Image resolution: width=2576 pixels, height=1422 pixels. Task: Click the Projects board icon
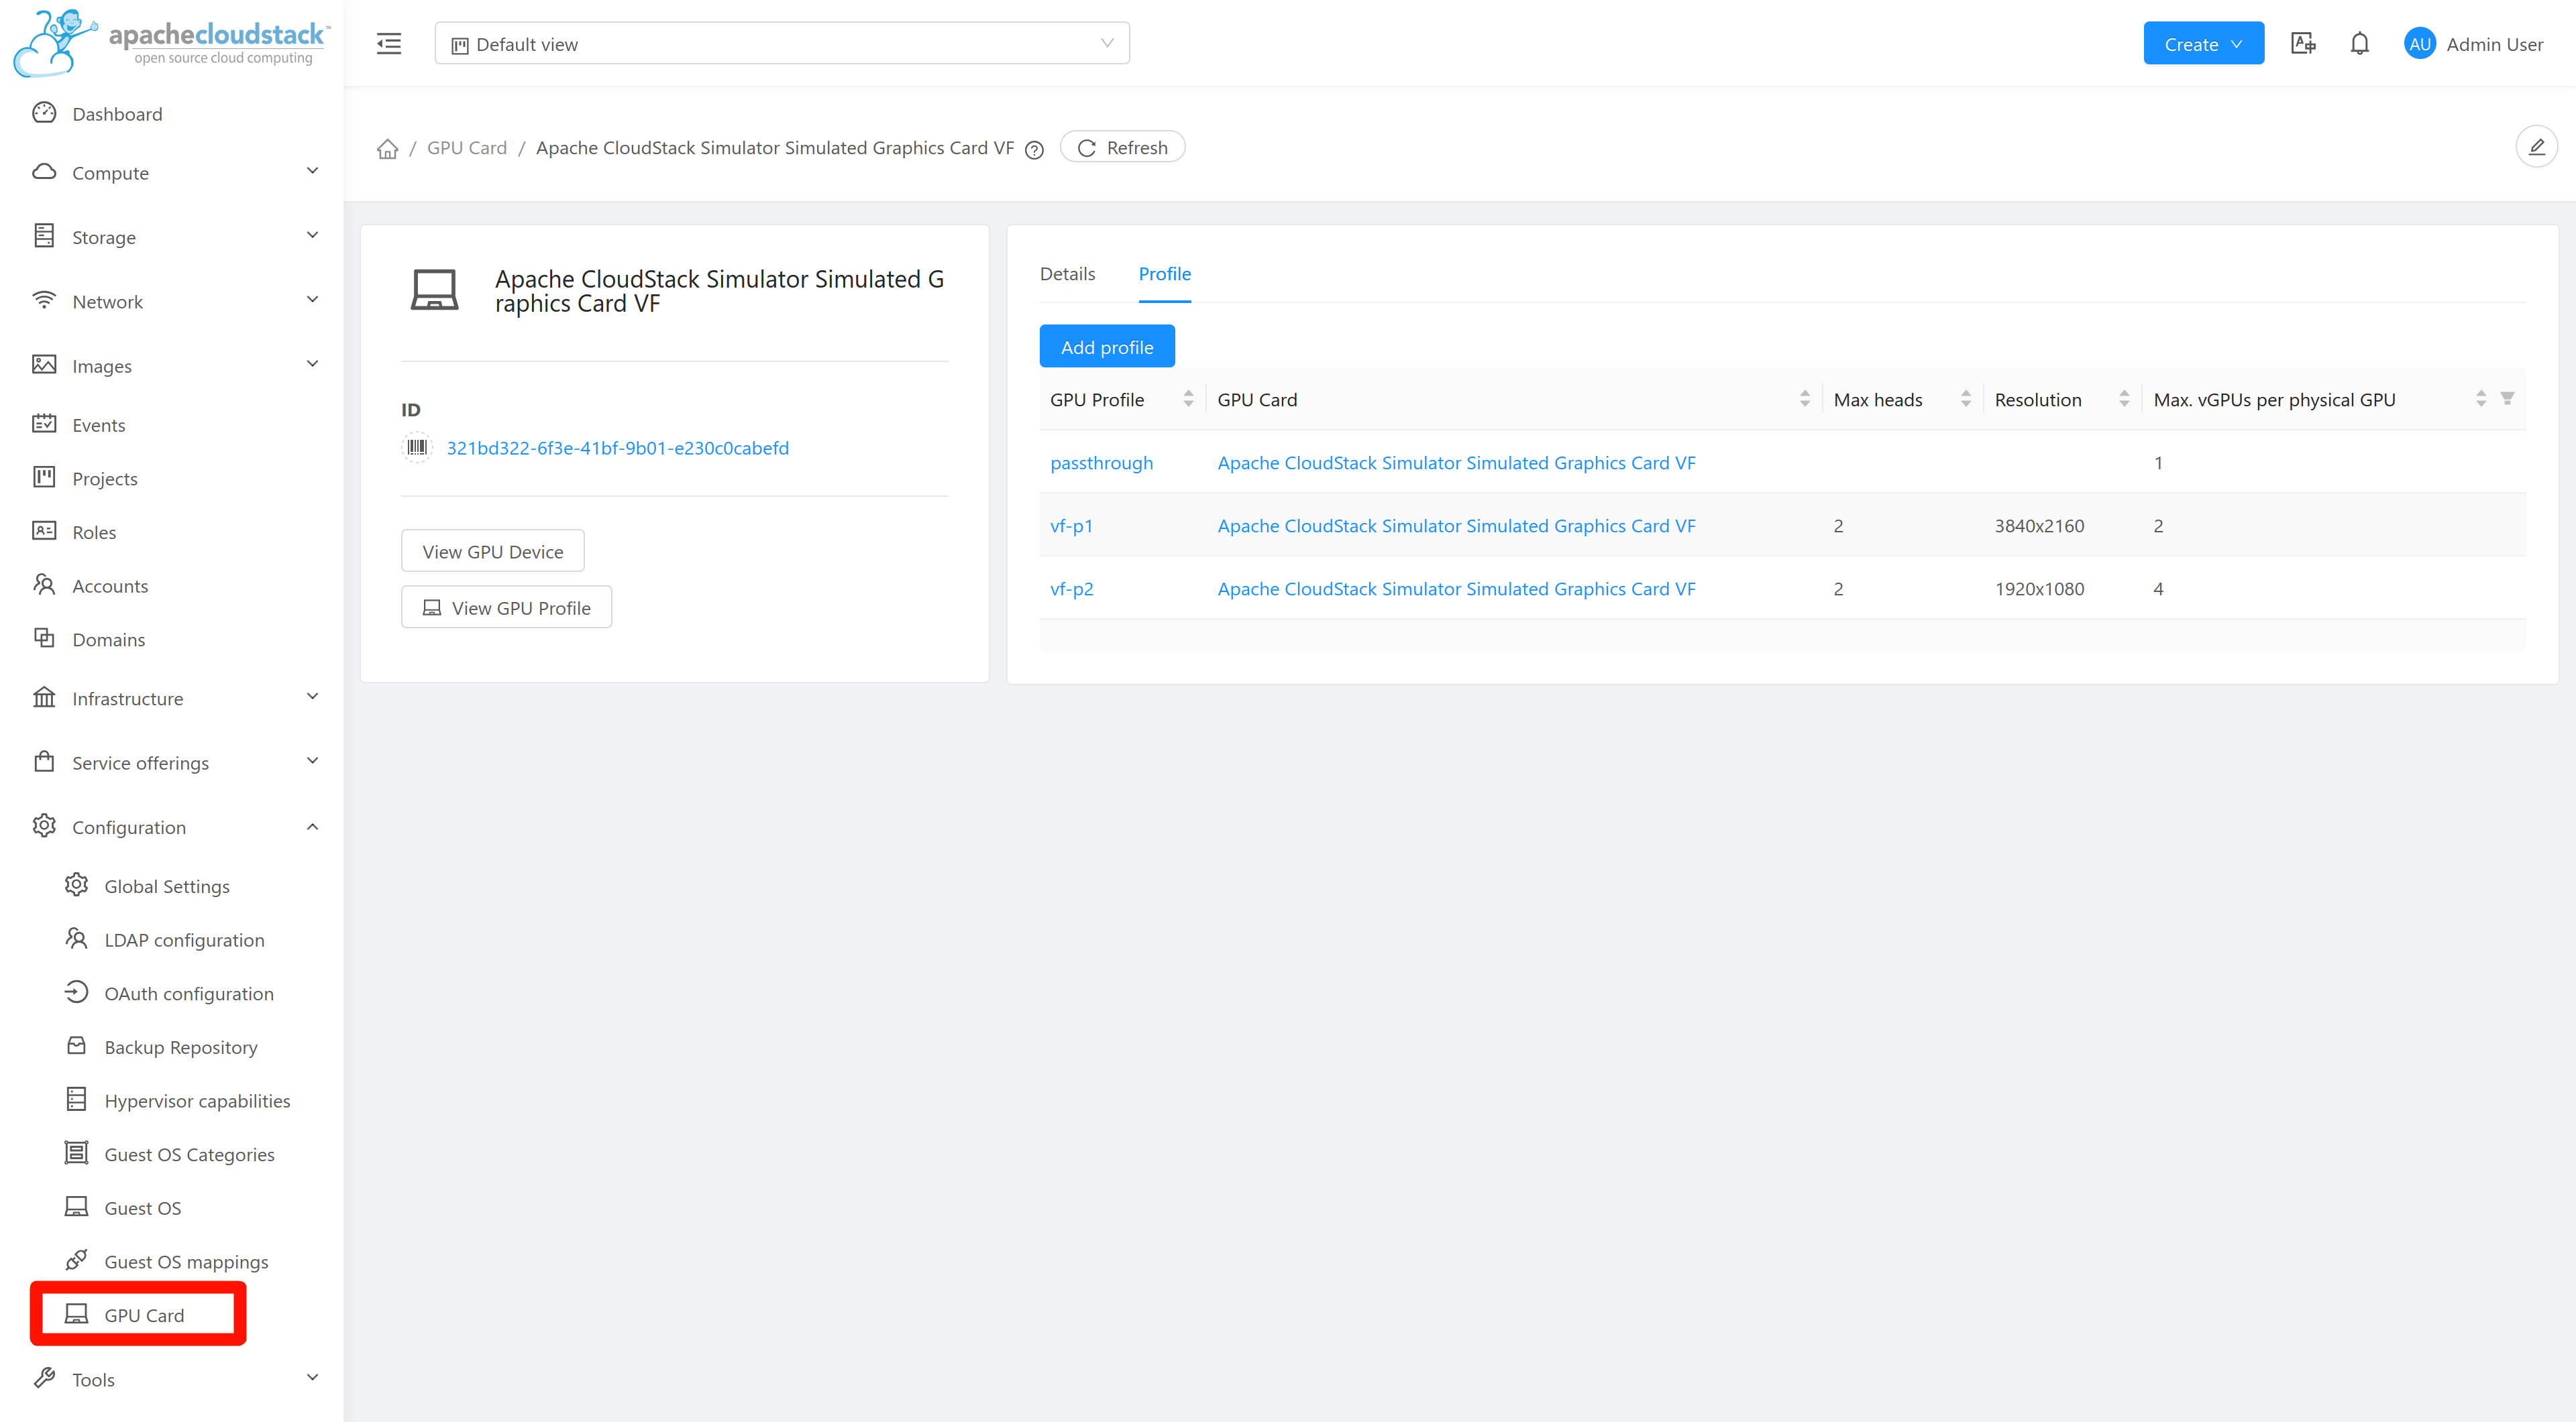coord(44,477)
